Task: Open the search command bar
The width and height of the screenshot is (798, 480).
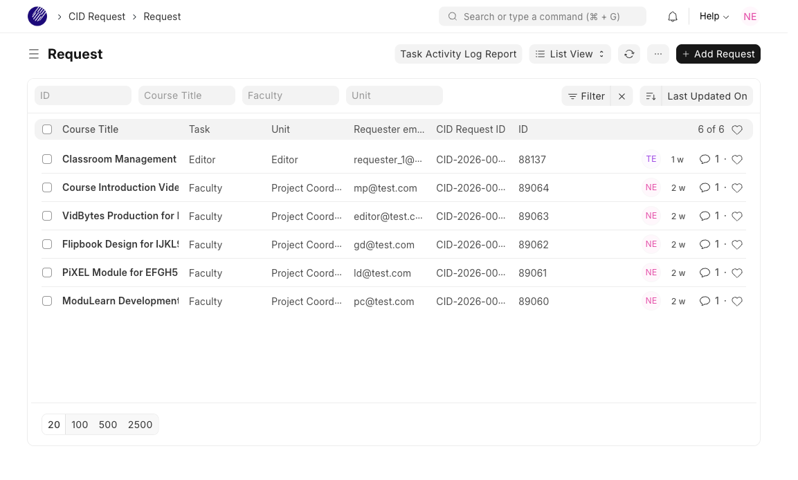Action: tap(542, 16)
